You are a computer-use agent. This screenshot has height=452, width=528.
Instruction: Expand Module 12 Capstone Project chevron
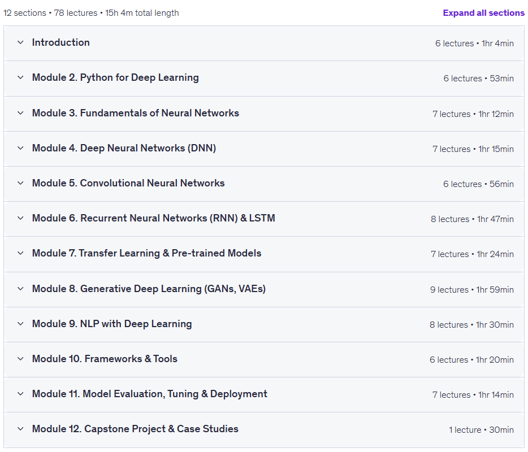click(20, 429)
